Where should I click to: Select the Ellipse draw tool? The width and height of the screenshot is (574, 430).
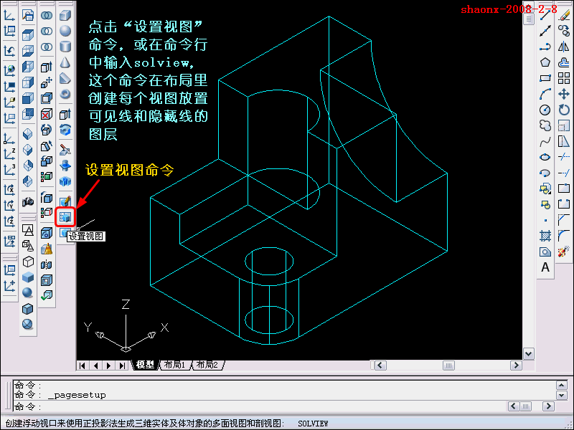pos(545,157)
